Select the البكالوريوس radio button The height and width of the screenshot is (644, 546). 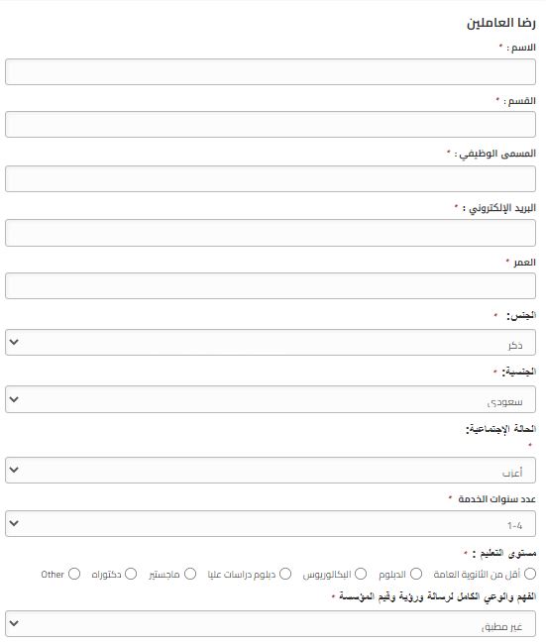click(361, 574)
